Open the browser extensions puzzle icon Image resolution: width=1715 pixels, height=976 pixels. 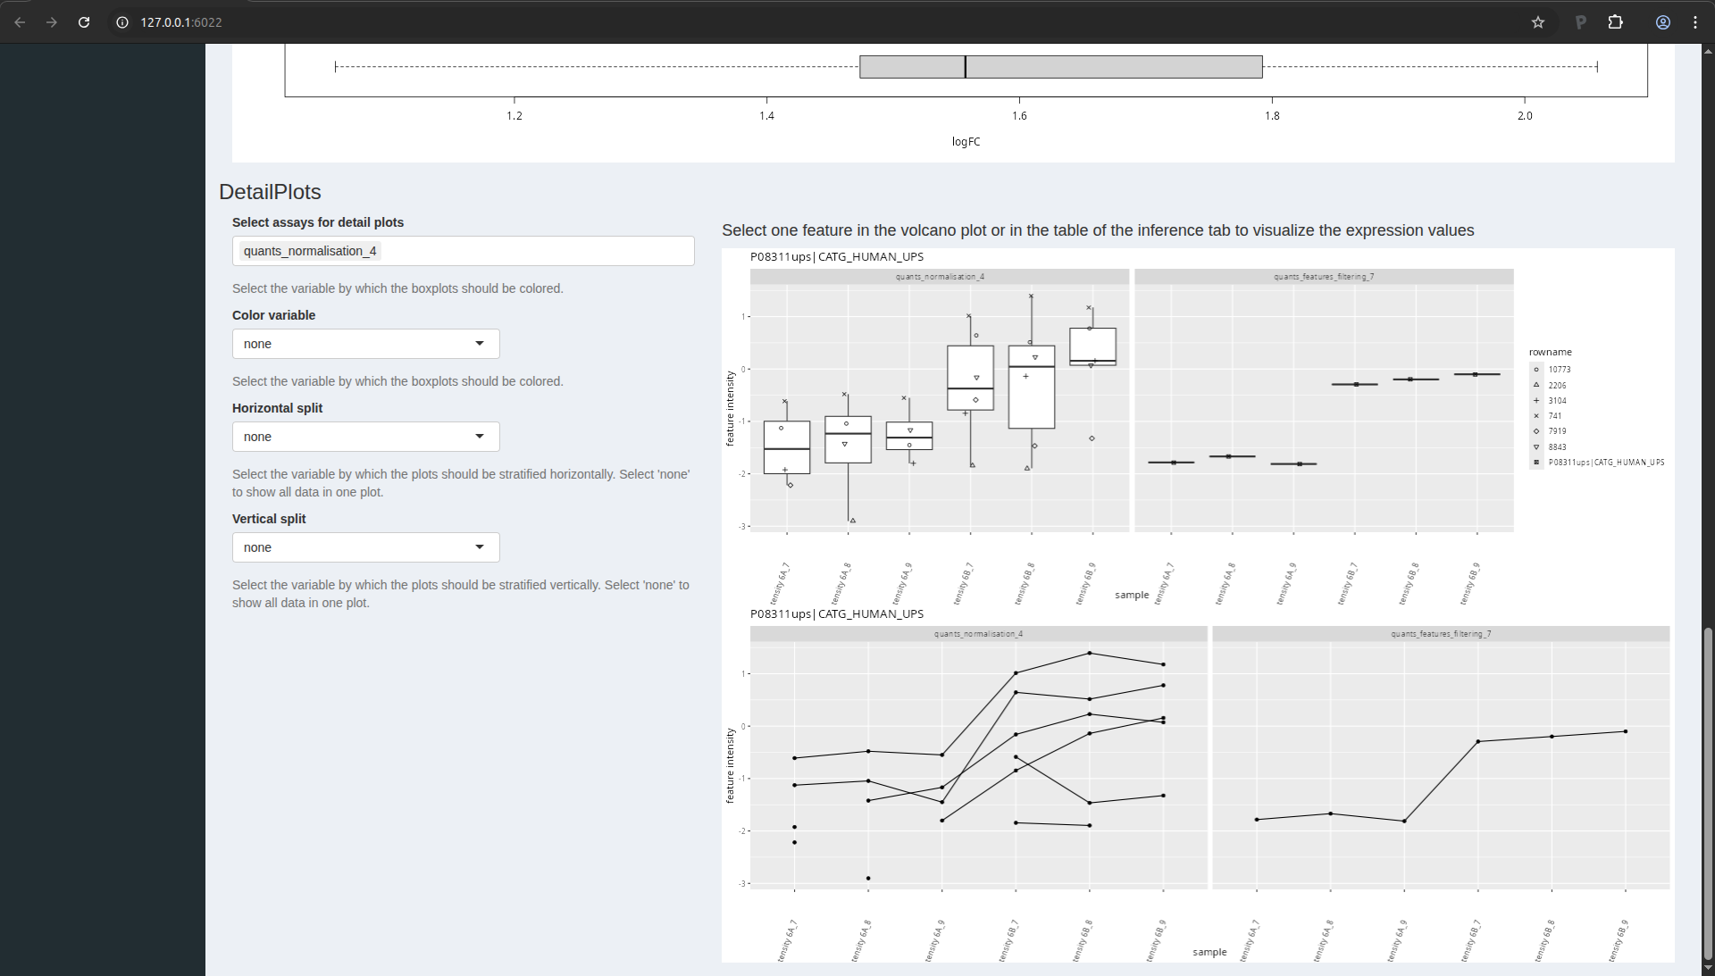tap(1616, 22)
